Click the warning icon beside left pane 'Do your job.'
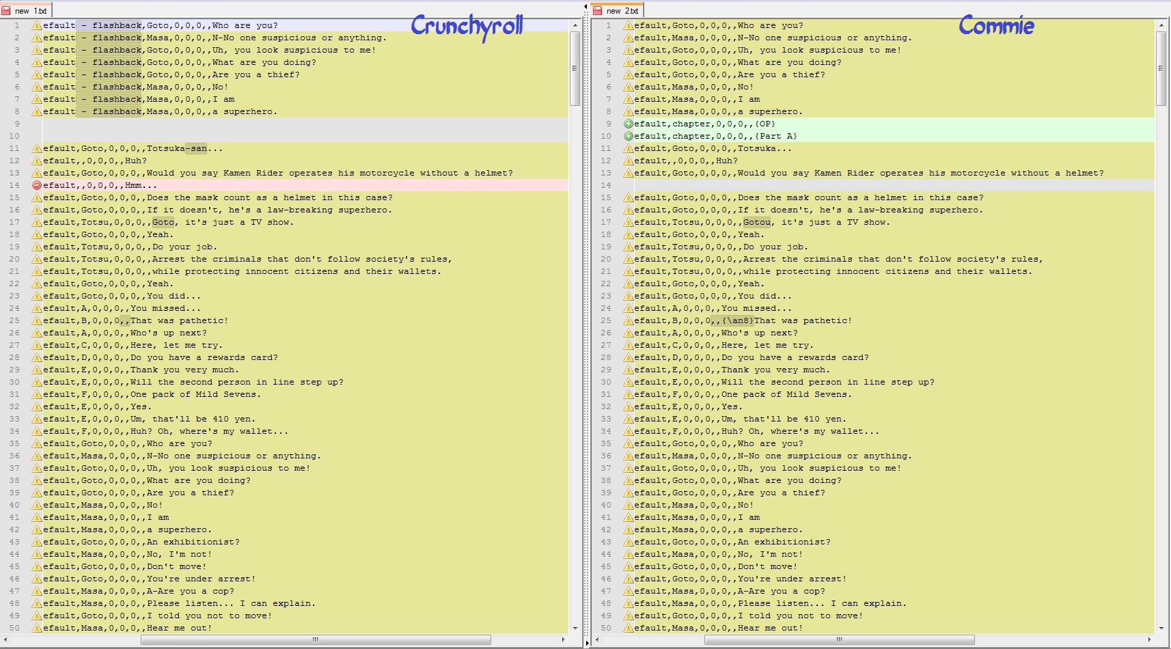The width and height of the screenshot is (1171, 649). (x=37, y=247)
